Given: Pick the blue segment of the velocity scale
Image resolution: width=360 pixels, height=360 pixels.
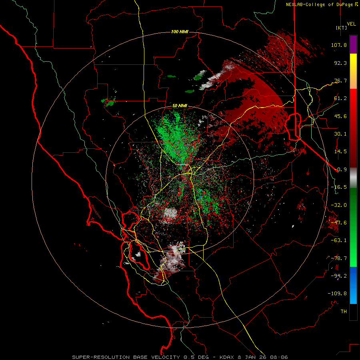Looking at the screenshot, I should pos(353,285).
